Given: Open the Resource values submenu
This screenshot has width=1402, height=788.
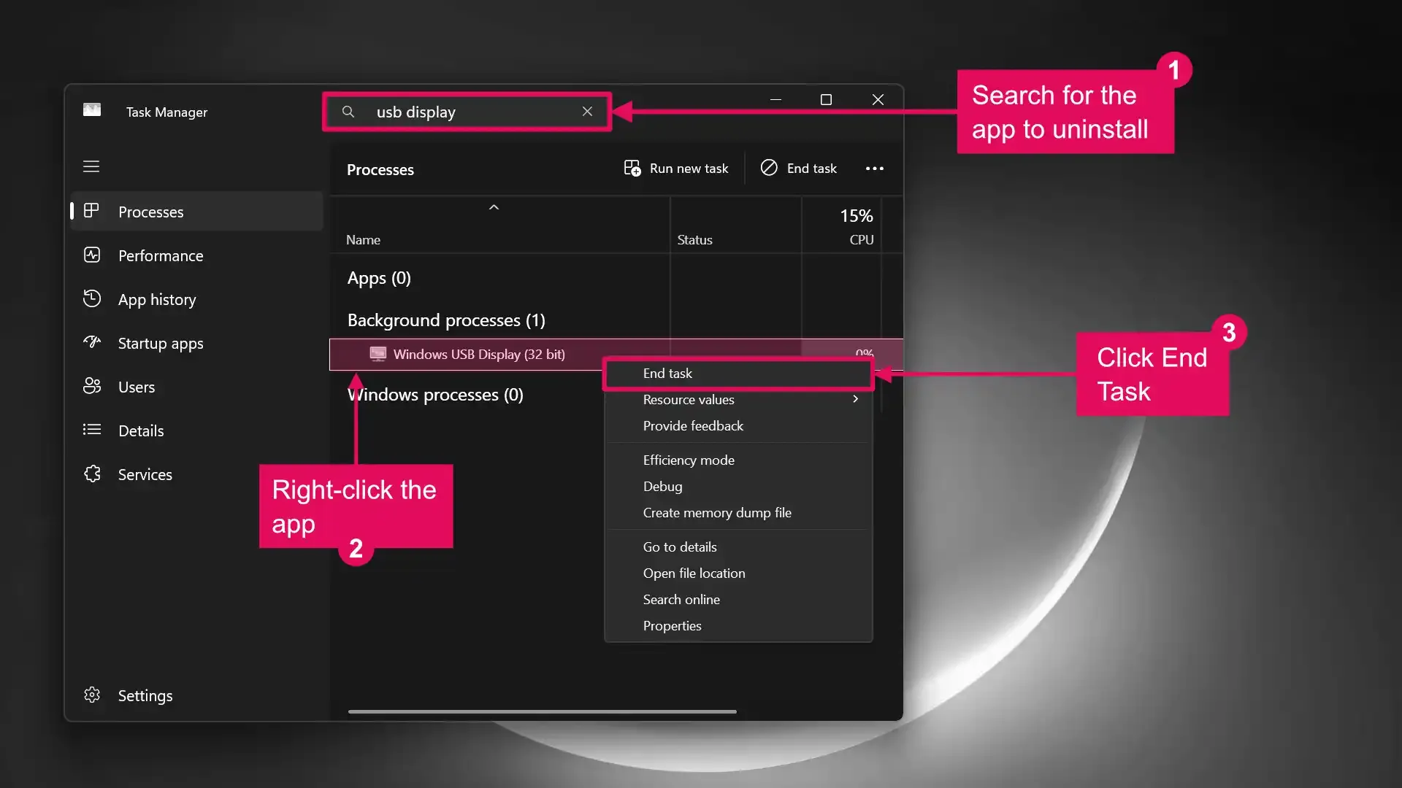Looking at the screenshot, I should point(688,399).
